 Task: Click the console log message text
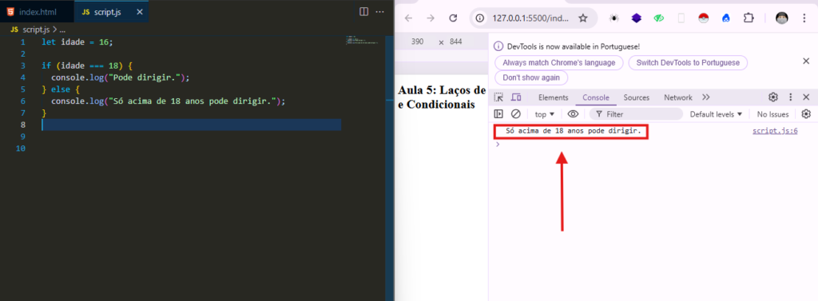(574, 131)
